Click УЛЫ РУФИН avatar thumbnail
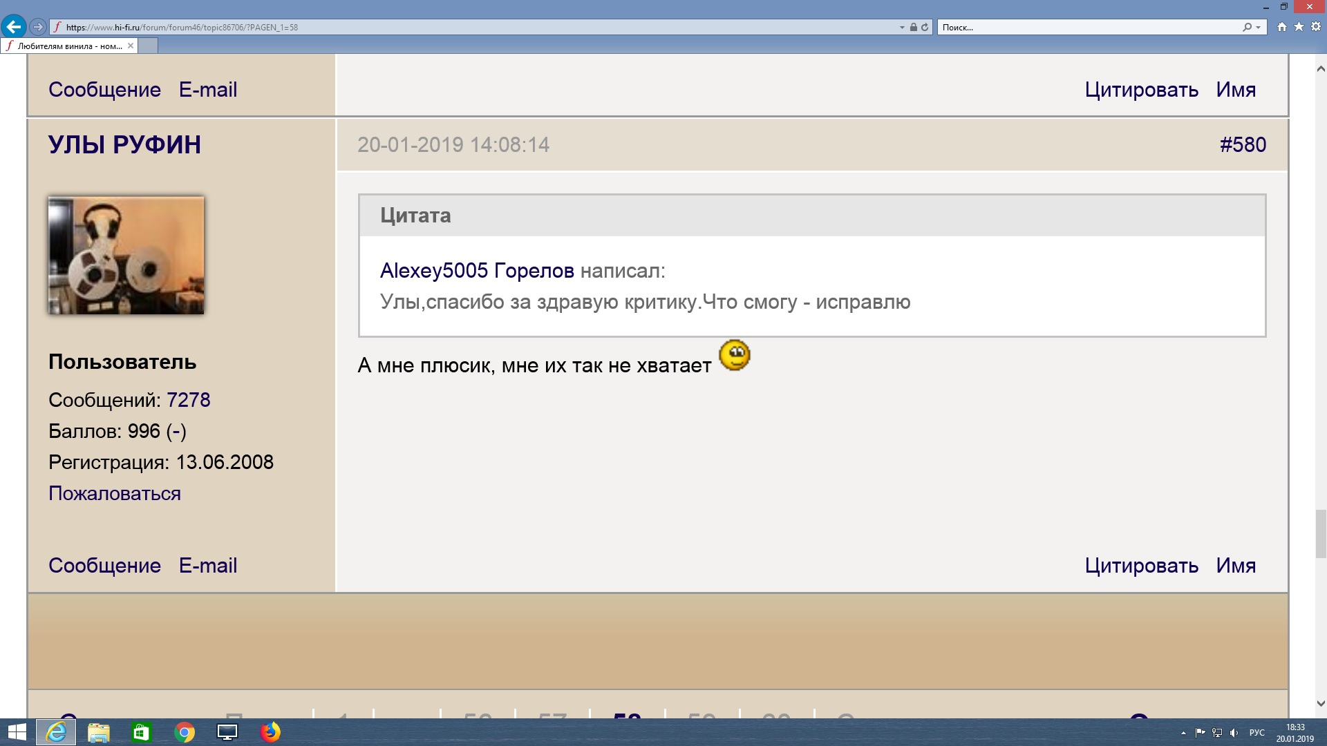The image size is (1327, 746). (x=126, y=255)
